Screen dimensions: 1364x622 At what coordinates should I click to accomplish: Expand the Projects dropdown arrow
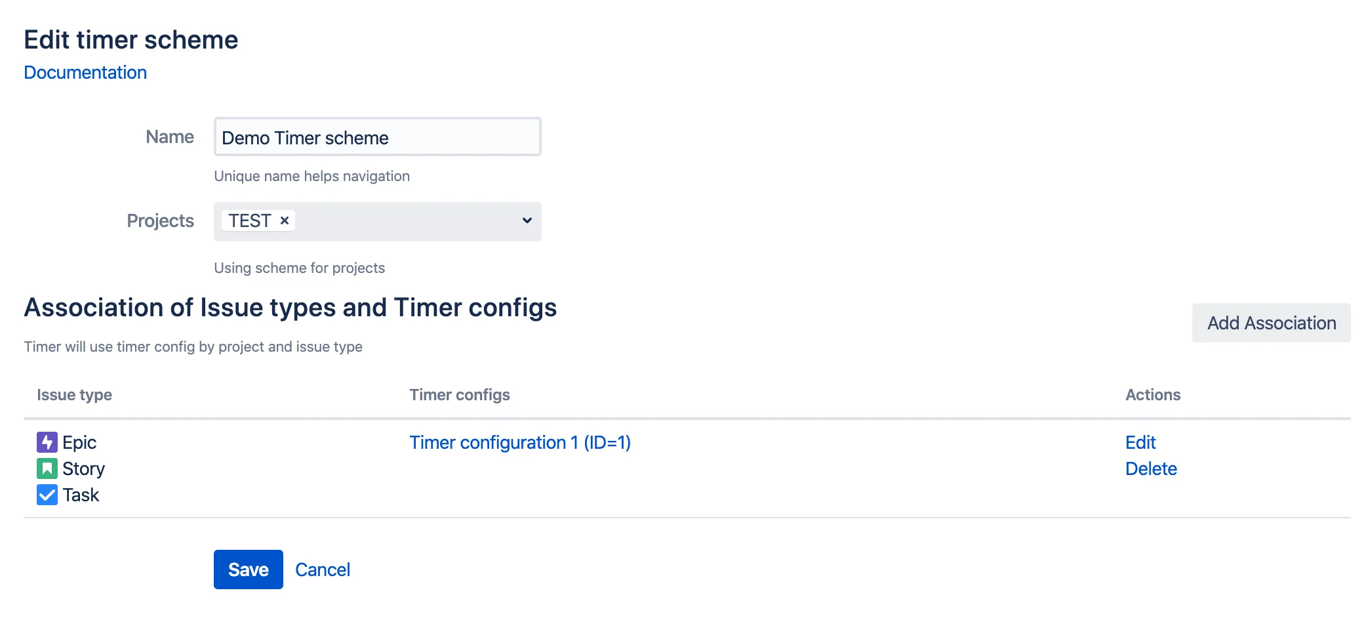click(x=527, y=220)
